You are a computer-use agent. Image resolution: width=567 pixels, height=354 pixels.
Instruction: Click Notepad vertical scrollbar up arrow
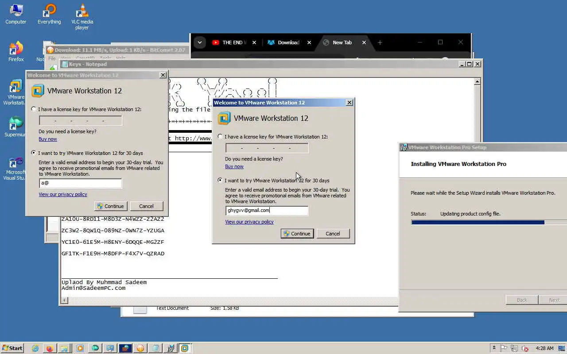477,82
